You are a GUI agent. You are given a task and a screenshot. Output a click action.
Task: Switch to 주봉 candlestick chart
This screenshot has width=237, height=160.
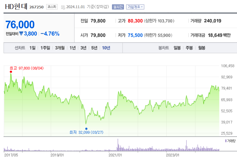click(189, 48)
